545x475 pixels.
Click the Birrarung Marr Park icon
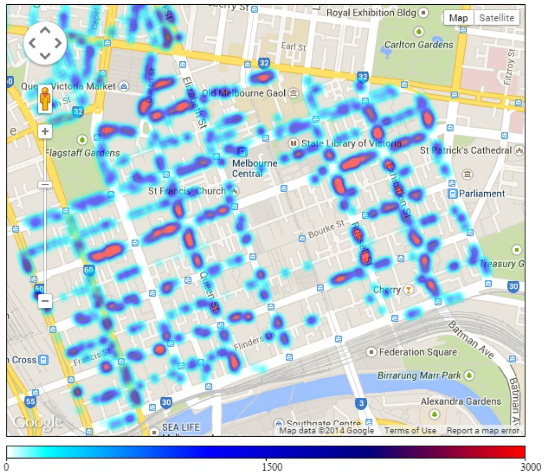pyautogui.click(x=469, y=375)
